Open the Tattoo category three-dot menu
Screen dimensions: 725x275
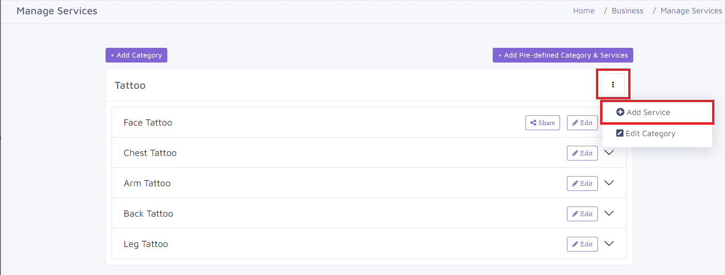pos(613,85)
